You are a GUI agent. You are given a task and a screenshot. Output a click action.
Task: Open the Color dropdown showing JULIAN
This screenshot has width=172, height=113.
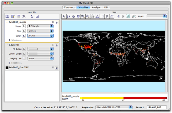(40, 36)
